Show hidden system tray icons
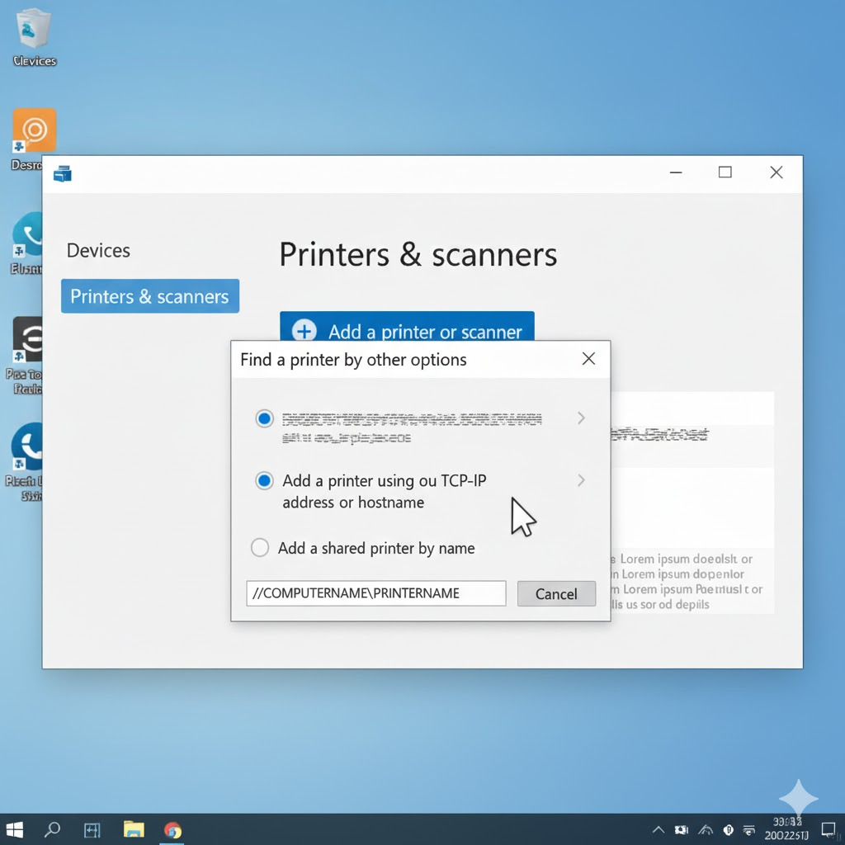This screenshot has width=845, height=845. point(659,829)
